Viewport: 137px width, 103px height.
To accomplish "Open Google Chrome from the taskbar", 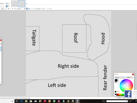I will tap(68, 101).
